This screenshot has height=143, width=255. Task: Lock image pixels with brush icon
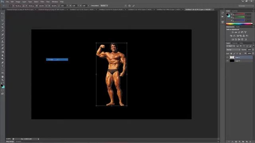point(234,54)
